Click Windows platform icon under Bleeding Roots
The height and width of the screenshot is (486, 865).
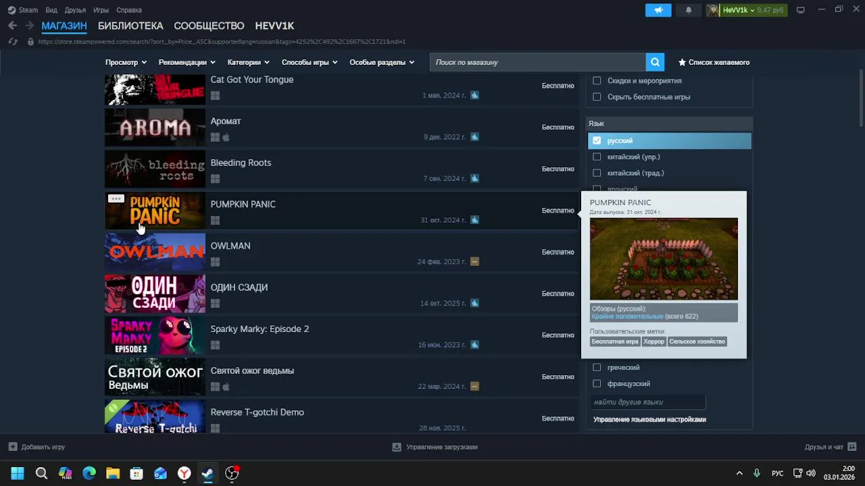pos(215,179)
